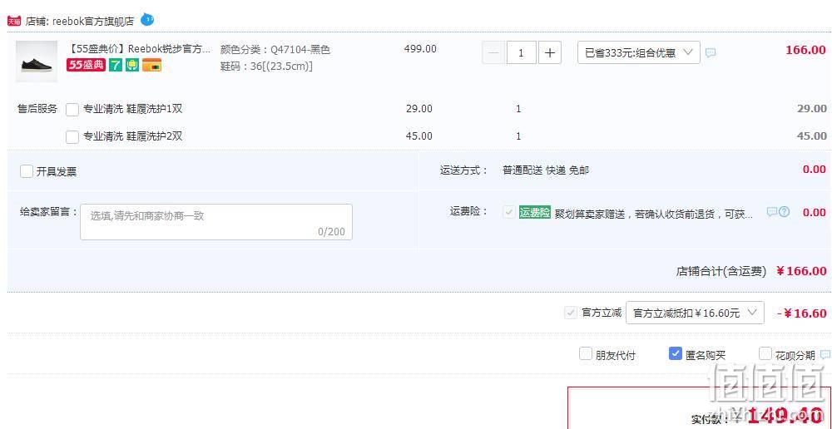Open the blue Wangwang chat icon
Screen dimensions: 832x429
click(x=147, y=20)
